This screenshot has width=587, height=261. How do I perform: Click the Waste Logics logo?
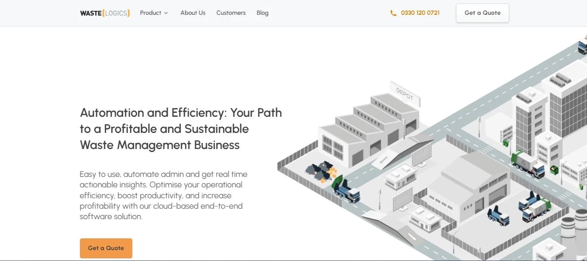click(x=105, y=13)
